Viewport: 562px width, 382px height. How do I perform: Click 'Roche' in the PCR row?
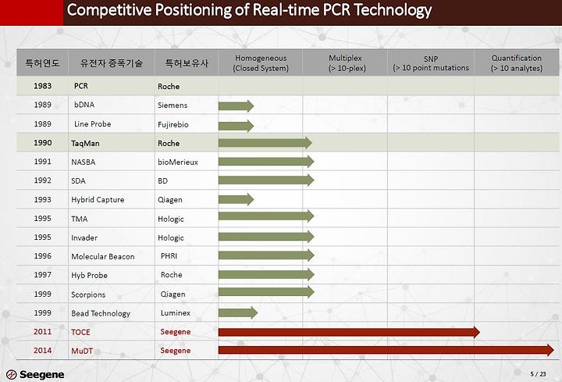click(169, 87)
